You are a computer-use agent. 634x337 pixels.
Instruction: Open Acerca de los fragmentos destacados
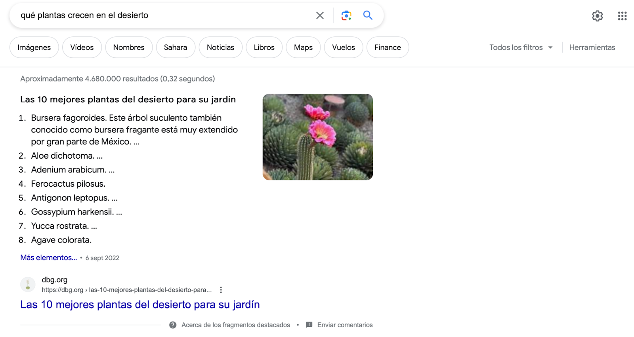(x=236, y=325)
